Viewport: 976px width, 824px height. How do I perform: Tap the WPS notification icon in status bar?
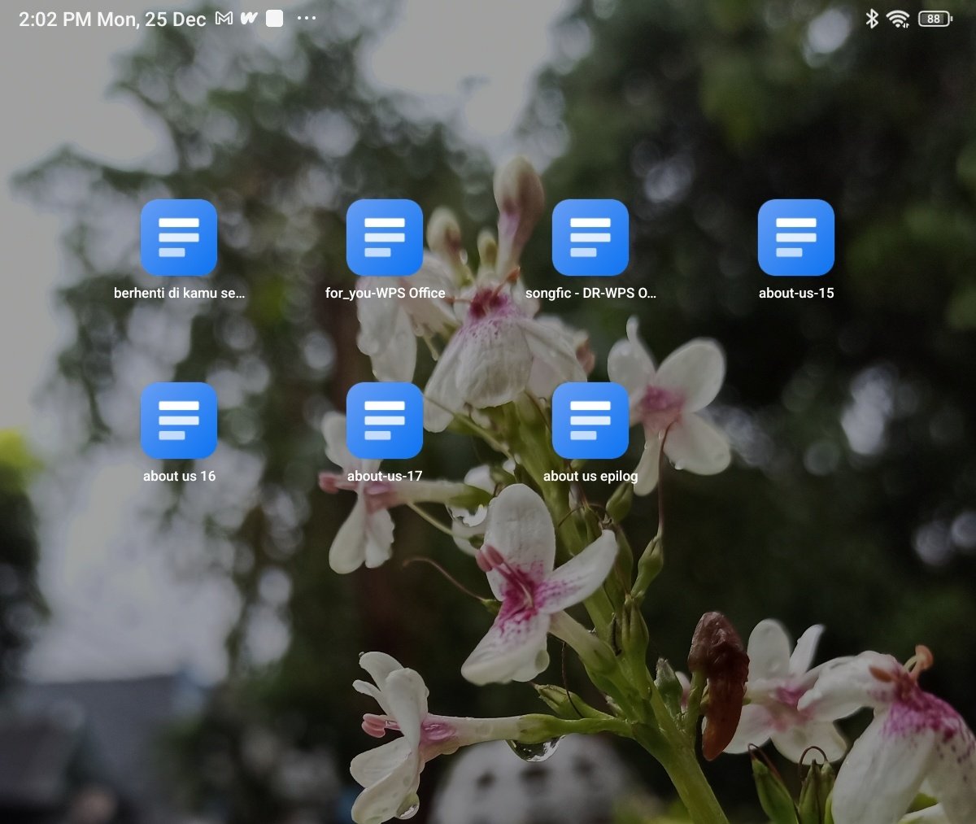point(249,19)
